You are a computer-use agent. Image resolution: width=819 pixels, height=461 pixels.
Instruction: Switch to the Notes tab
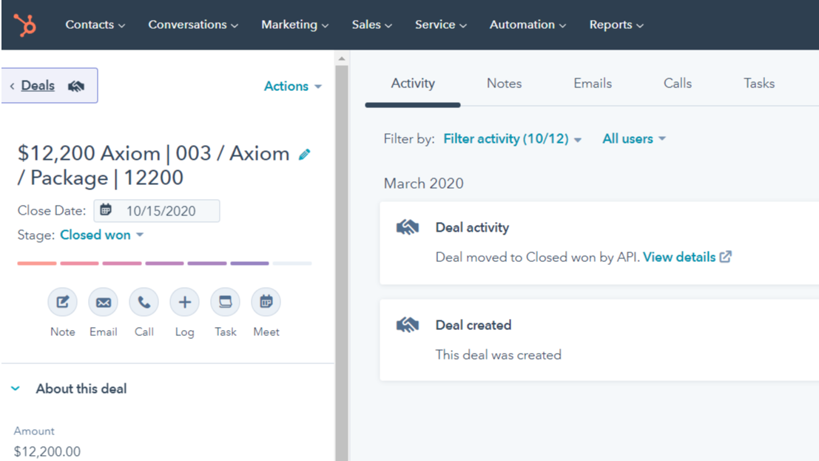[504, 84]
